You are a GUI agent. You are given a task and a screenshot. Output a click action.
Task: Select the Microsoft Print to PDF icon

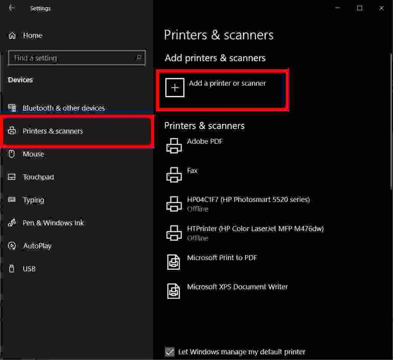click(x=174, y=262)
